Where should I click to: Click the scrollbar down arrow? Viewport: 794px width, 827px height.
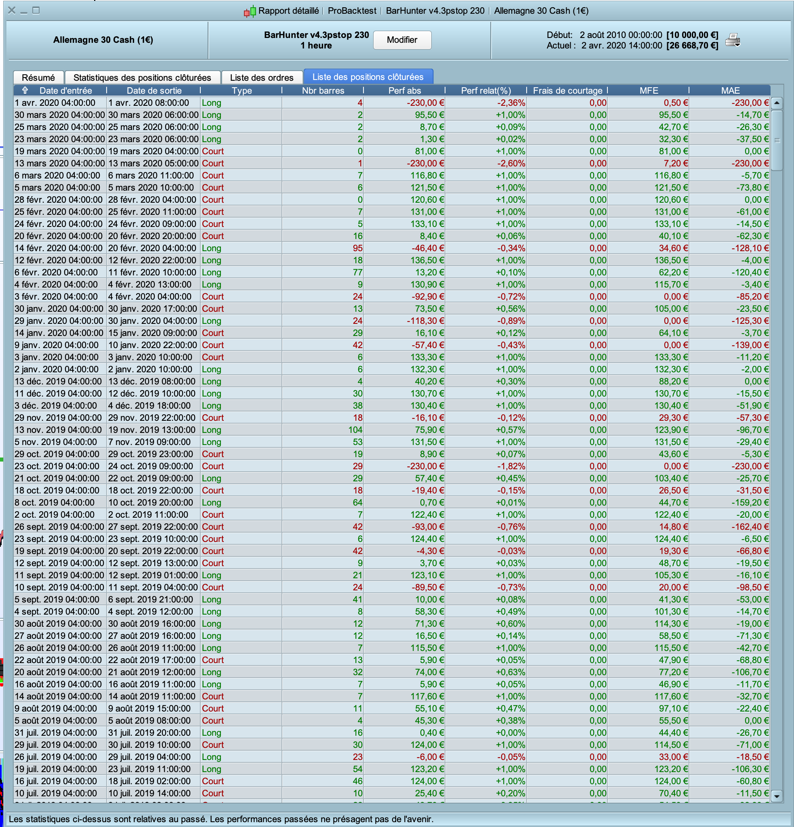776,796
